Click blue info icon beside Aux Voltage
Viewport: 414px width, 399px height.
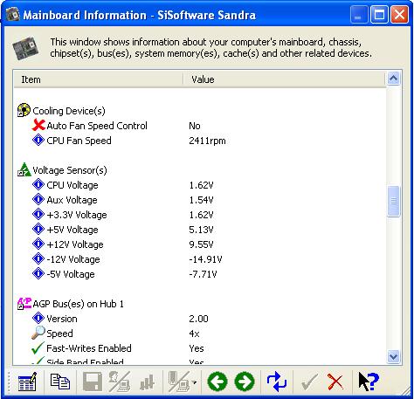(38, 199)
